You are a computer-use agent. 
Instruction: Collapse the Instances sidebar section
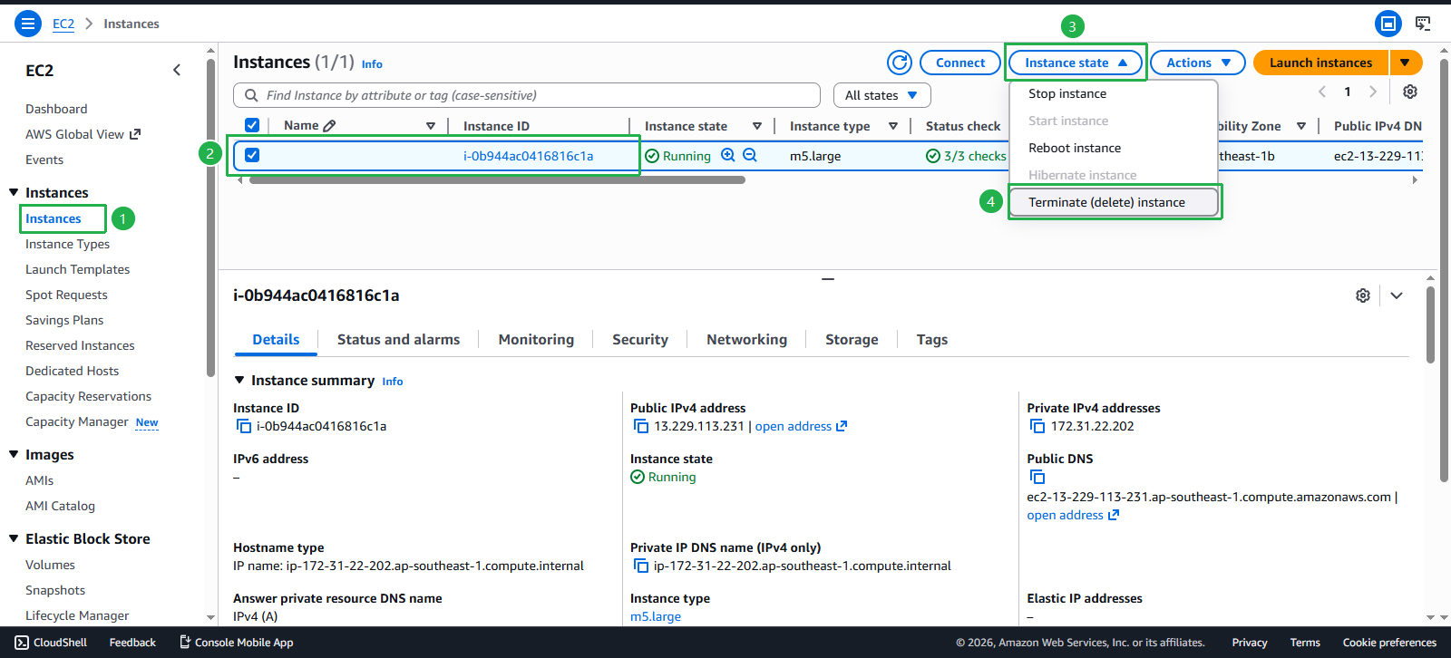(14, 192)
